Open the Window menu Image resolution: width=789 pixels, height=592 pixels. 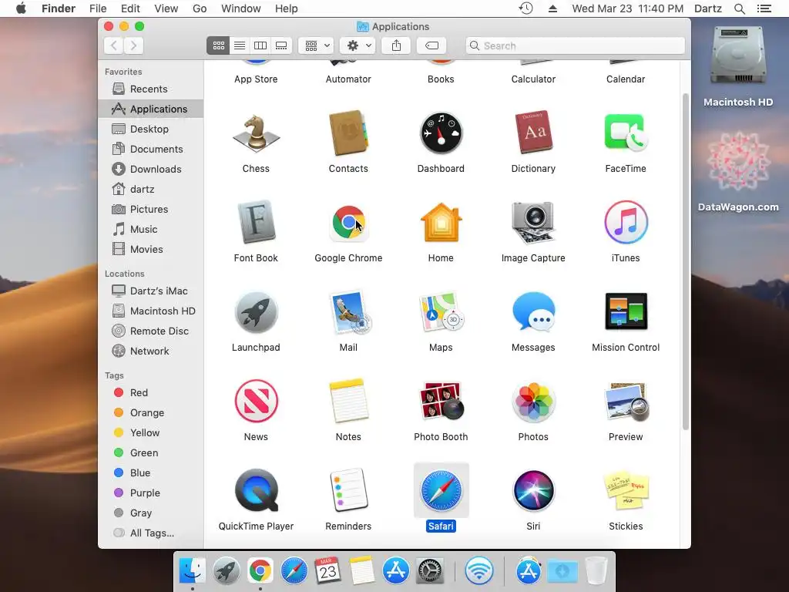point(241,8)
